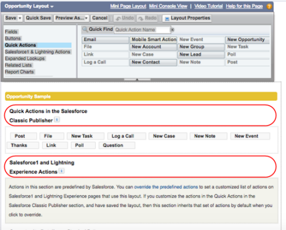Expand the Preview As dropdown
This screenshot has height=230, width=286.
[x=86, y=18]
